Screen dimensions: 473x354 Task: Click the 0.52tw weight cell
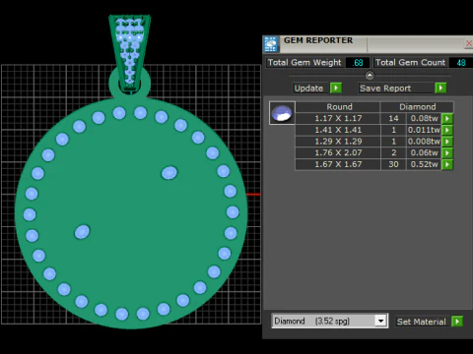pyautogui.click(x=424, y=164)
